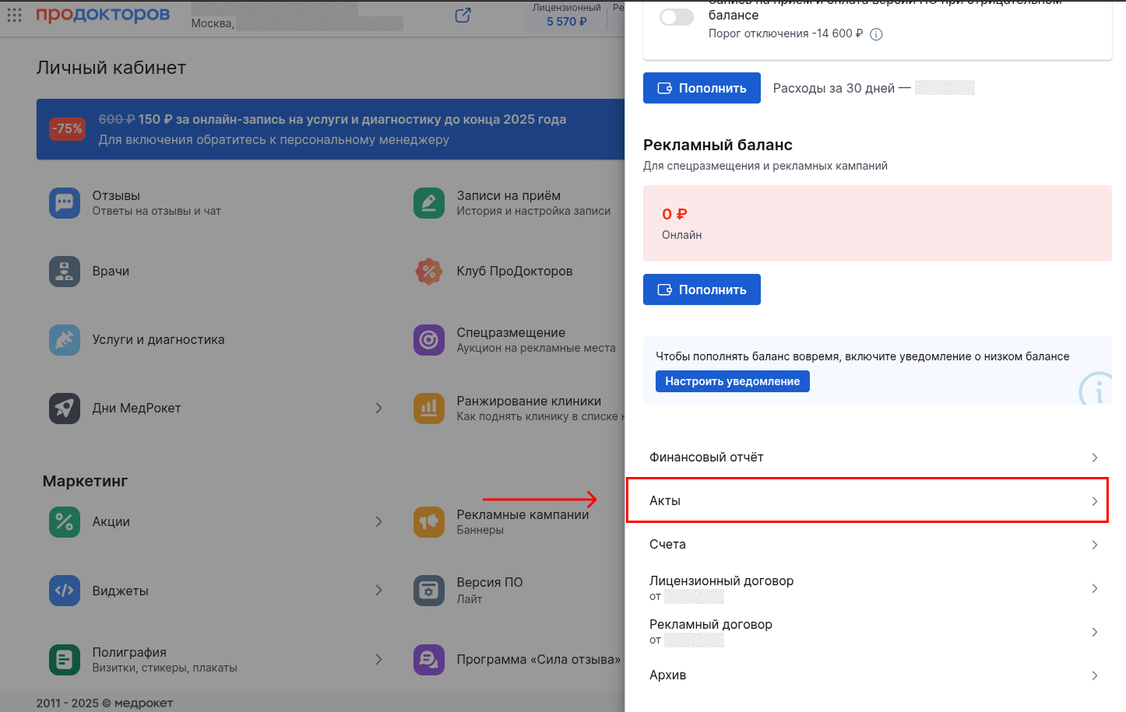This screenshot has width=1126, height=712.
Task: Click the info icon beside Порог отключения
Action: pyautogui.click(x=876, y=34)
